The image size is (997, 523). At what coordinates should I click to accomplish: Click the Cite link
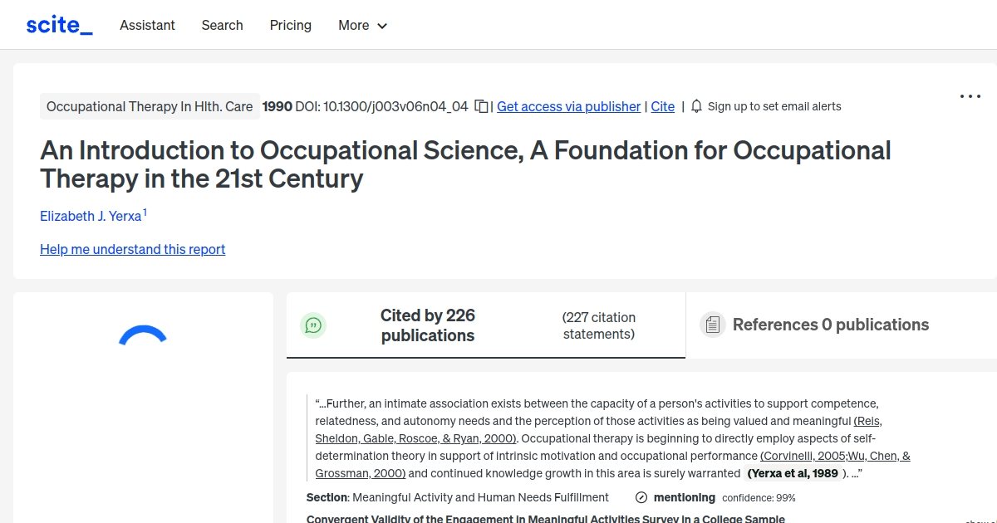(x=662, y=106)
